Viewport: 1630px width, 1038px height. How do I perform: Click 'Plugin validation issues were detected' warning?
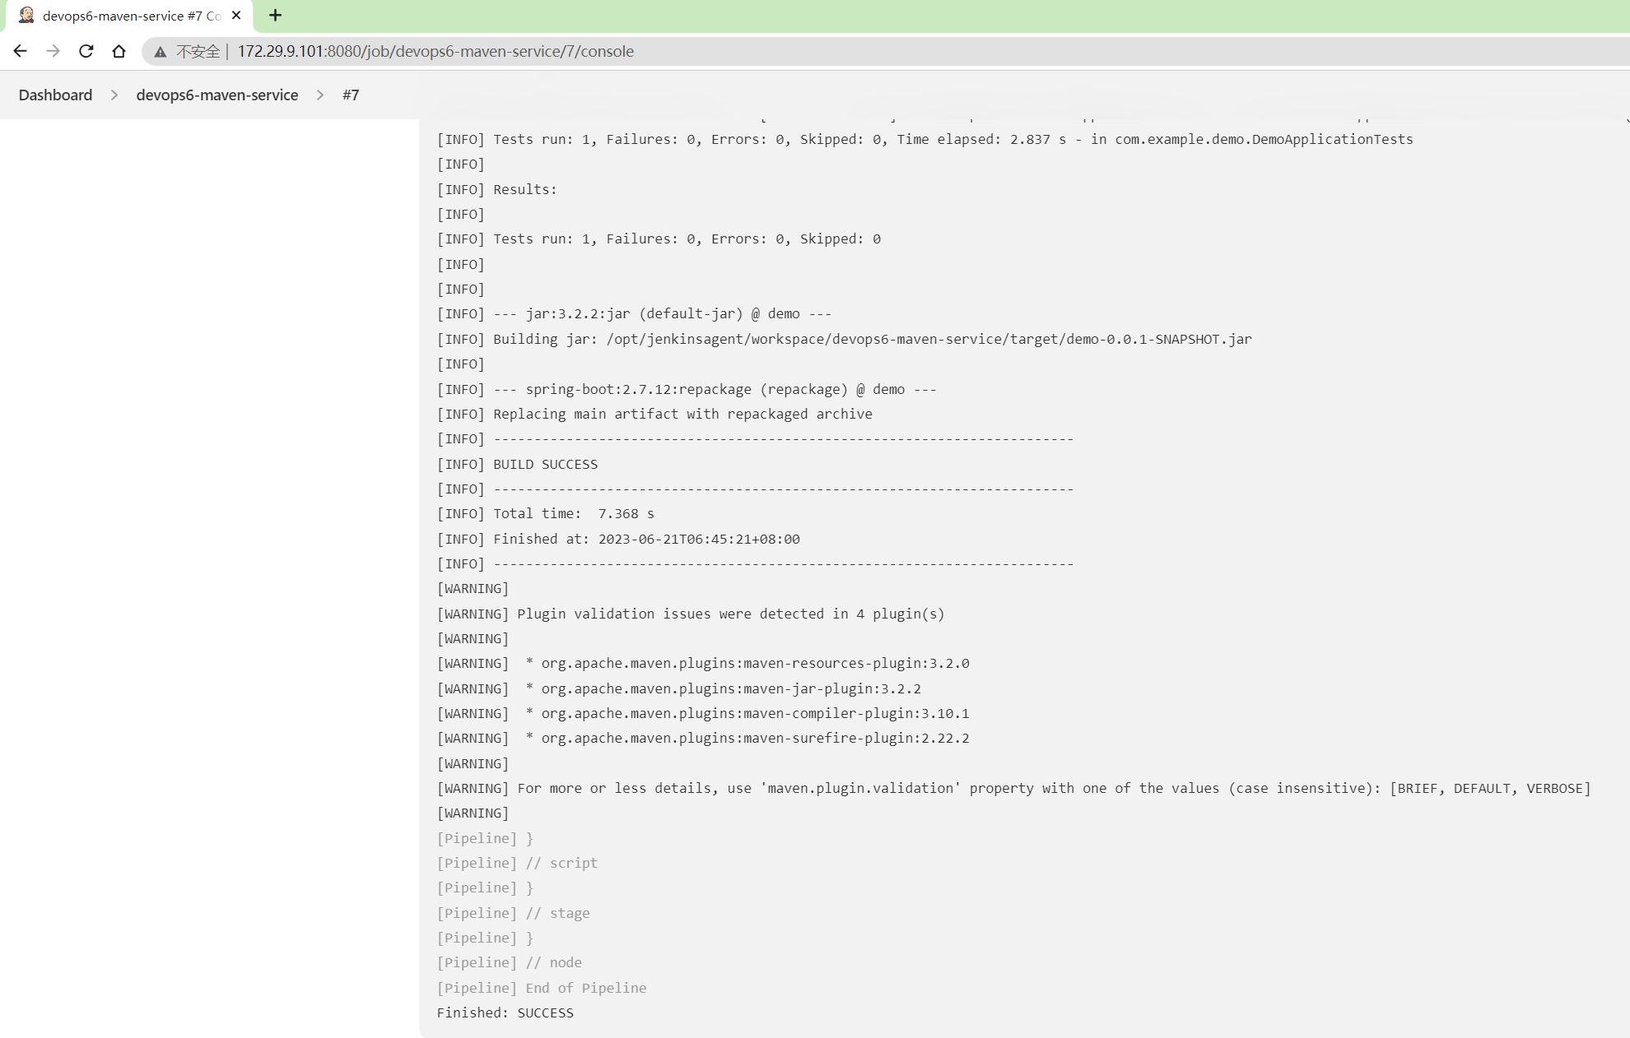point(691,614)
